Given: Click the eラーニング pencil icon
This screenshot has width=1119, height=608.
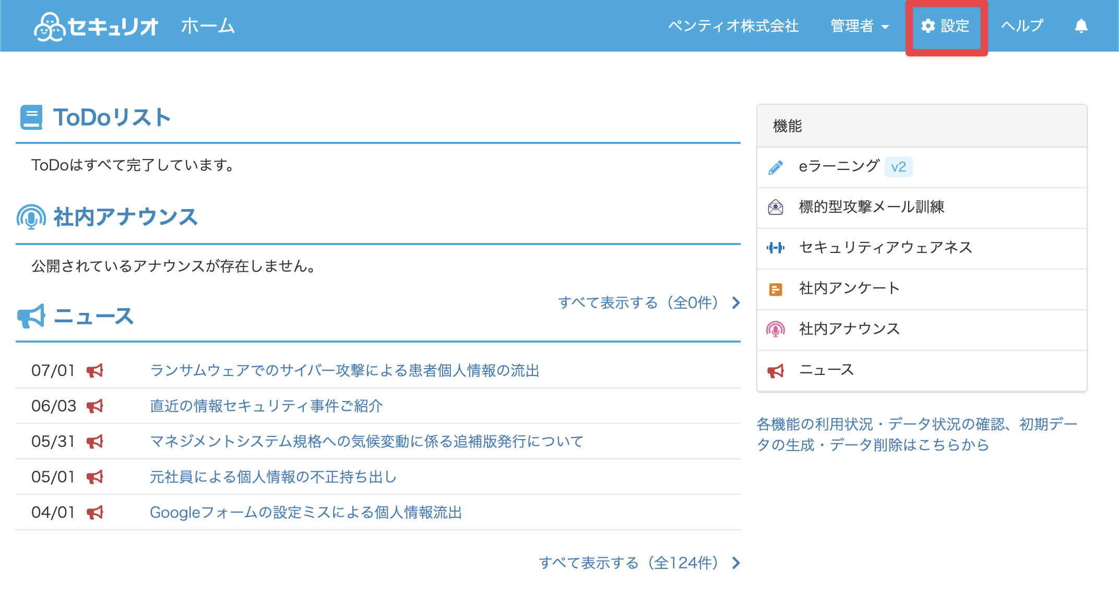Looking at the screenshot, I should [776, 167].
